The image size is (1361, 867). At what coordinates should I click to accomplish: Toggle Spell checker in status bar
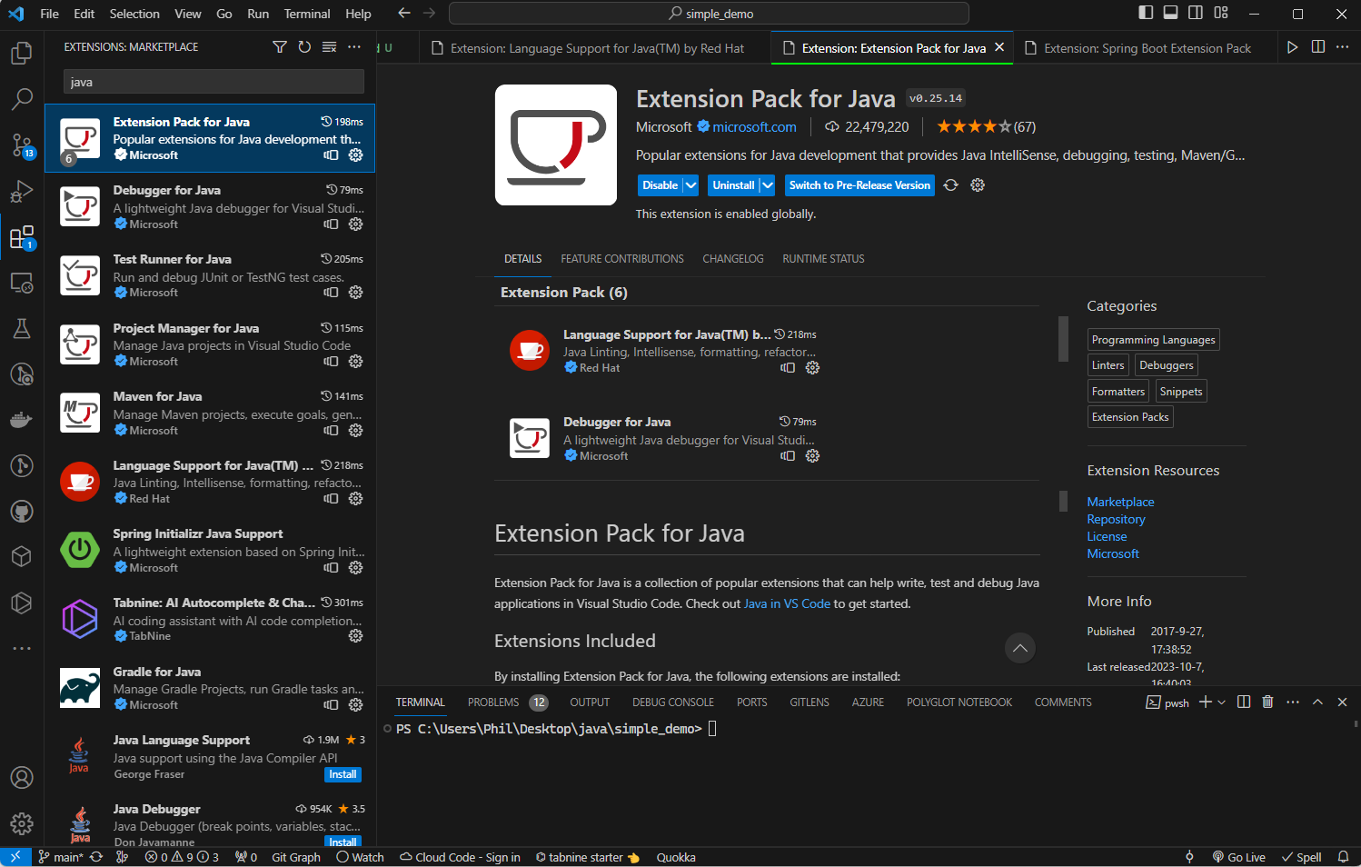pos(1301,857)
